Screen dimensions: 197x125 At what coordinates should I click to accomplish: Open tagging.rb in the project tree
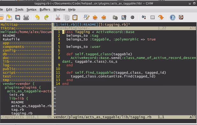click(22, 113)
